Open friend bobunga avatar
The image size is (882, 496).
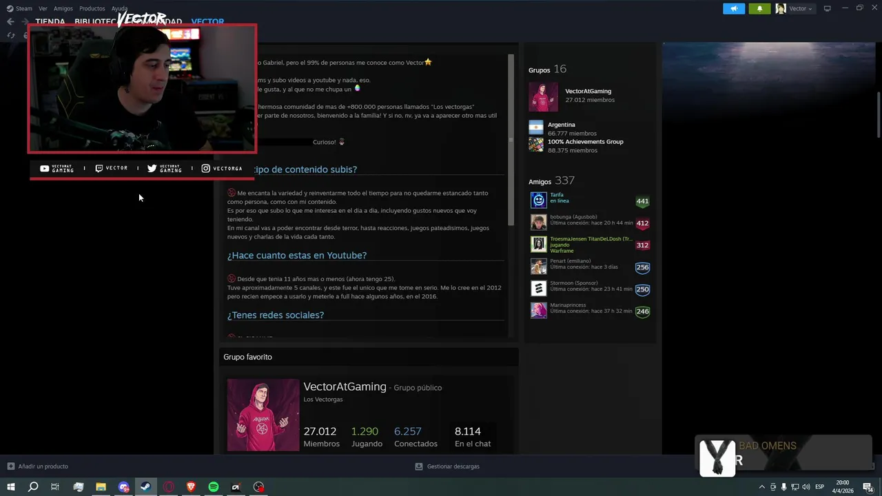[539, 223]
